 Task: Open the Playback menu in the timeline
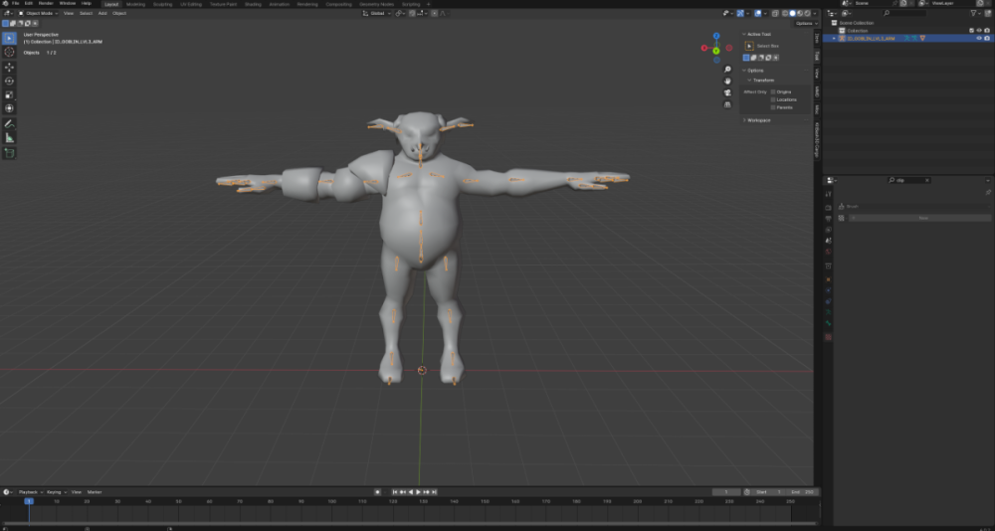point(28,492)
